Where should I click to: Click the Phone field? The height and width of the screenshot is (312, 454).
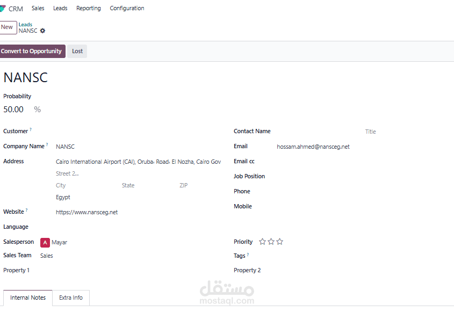(364, 192)
